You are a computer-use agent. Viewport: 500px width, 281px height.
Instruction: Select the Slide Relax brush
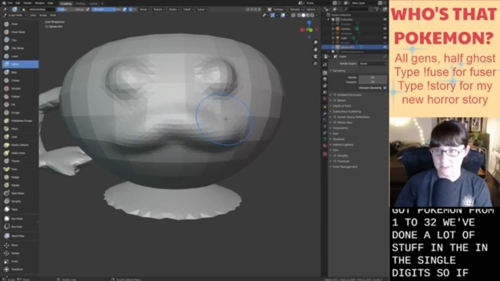(x=20, y=193)
